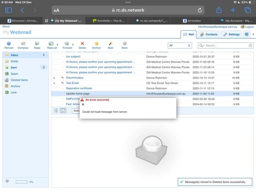Viewport: 256px width, 192px height.
Task: Open the Junk folder
Action: click(26, 92)
